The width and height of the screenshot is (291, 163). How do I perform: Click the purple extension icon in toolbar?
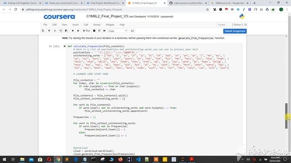250,10
